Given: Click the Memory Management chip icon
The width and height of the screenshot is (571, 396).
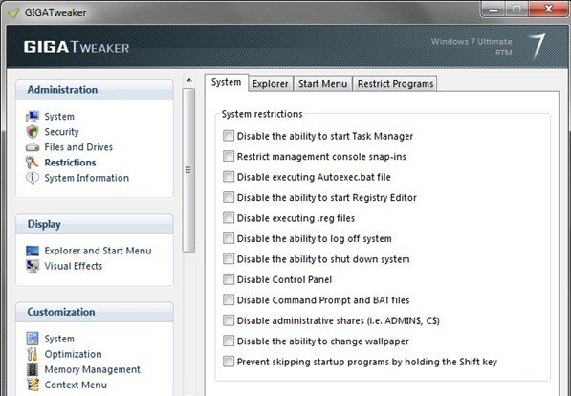Looking at the screenshot, I should (33, 369).
